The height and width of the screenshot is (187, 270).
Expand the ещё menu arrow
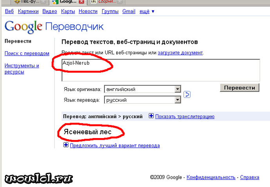153,11
